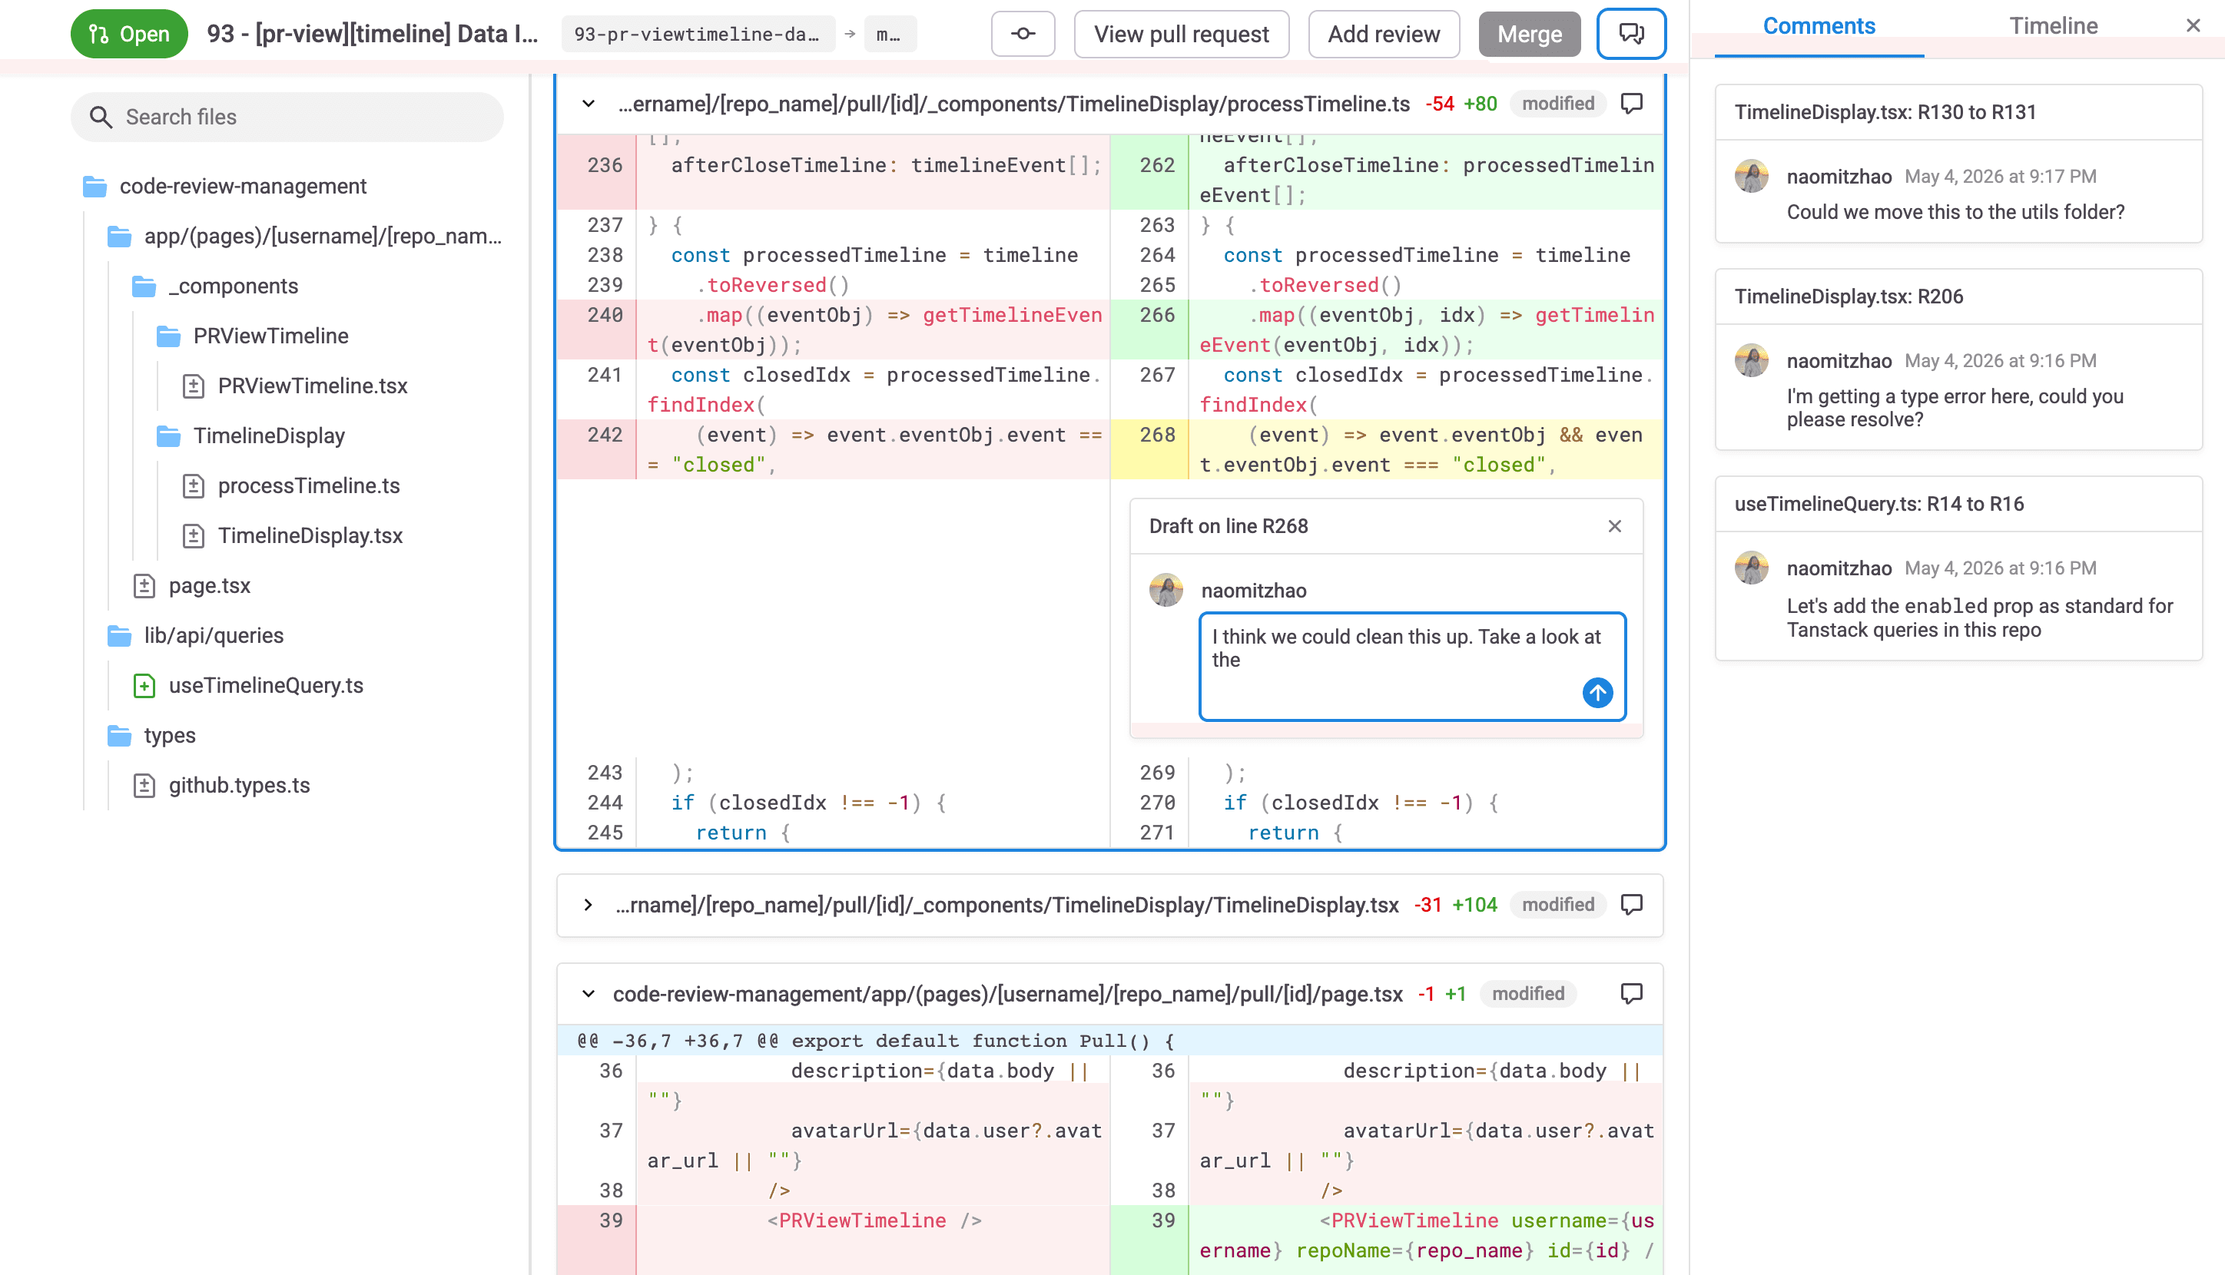The width and height of the screenshot is (2225, 1275).
Task: Toggle the _components folder
Action: coord(214,286)
